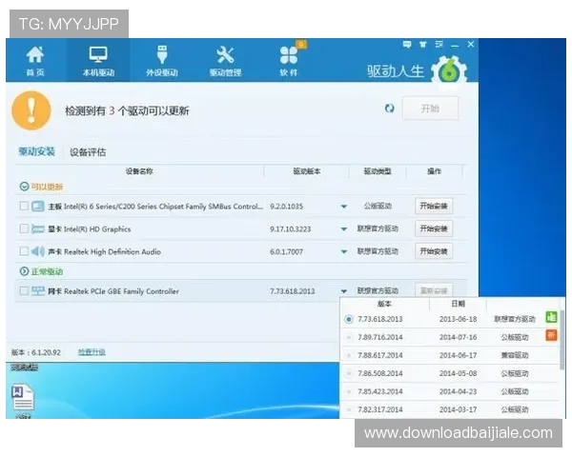
Task: Click the 版本 header in version popup
Action: [384, 304]
